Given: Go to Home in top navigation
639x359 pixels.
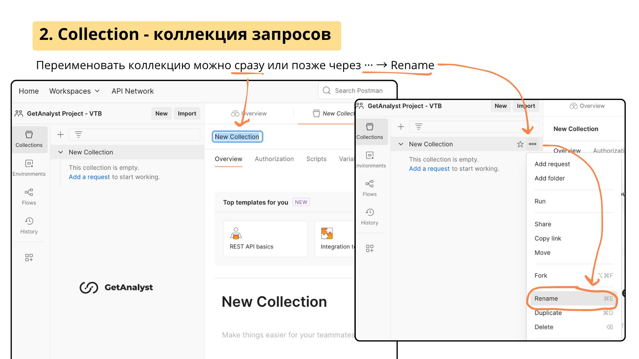Looking at the screenshot, I should tap(29, 91).
